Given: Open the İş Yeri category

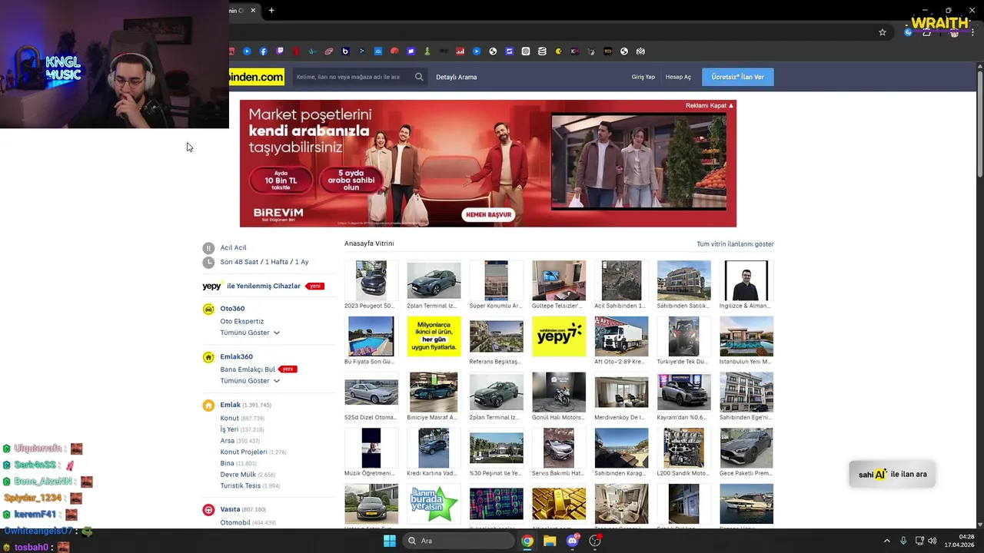Looking at the screenshot, I should [x=229, y=429].
